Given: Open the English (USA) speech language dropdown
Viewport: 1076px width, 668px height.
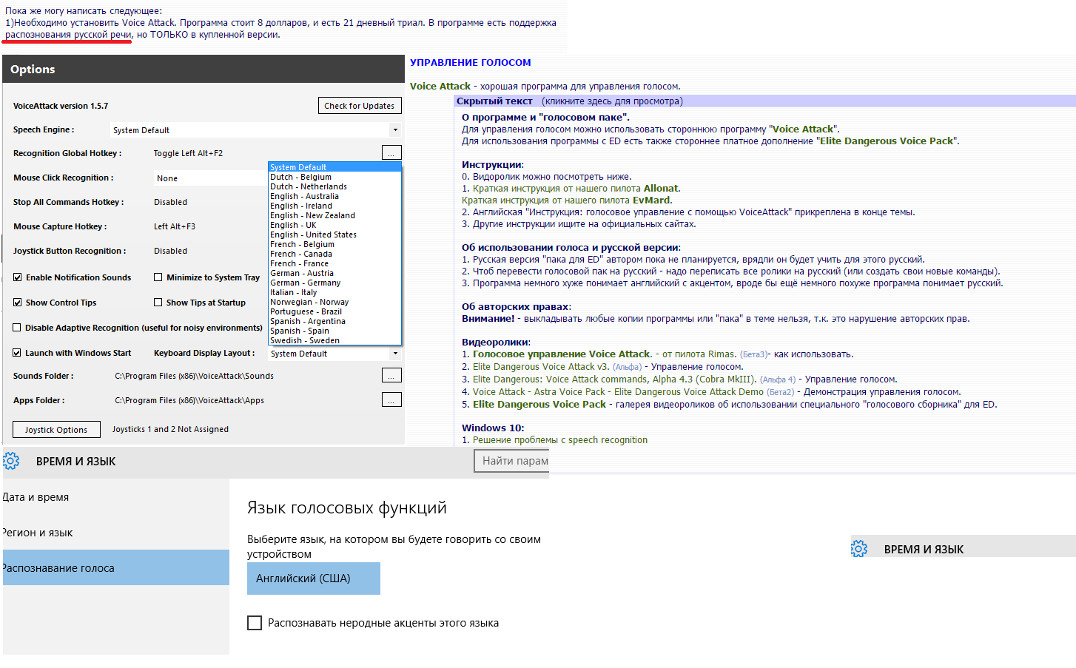Looking at the screenshot, I should pos(313,578).
